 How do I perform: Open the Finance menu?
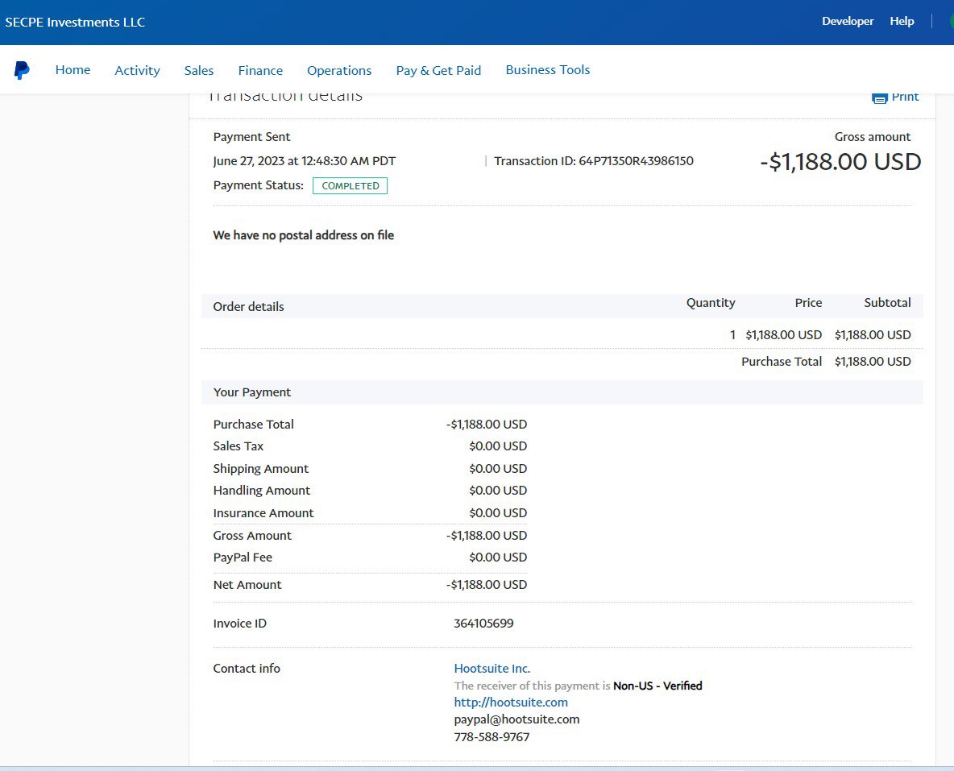[260, 71]
